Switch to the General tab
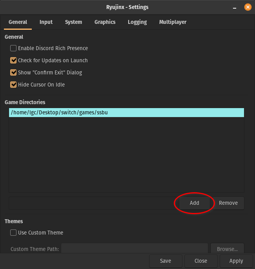 (18, 22)
